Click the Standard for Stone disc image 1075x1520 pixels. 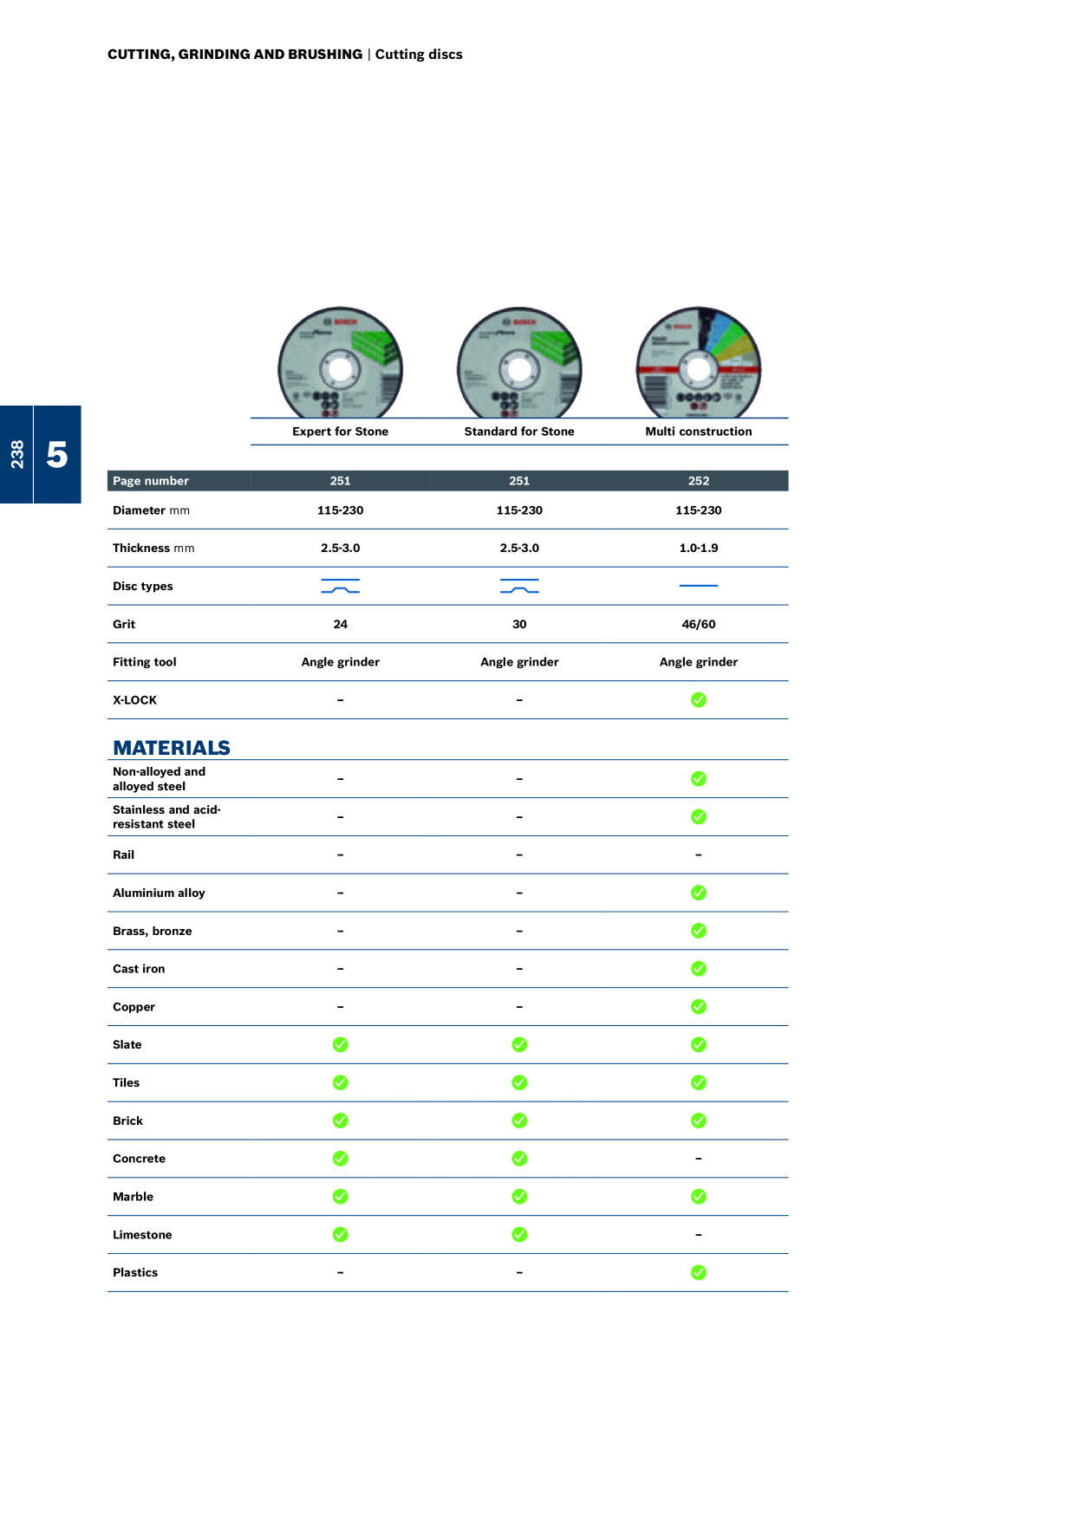(x=519, y=362)
